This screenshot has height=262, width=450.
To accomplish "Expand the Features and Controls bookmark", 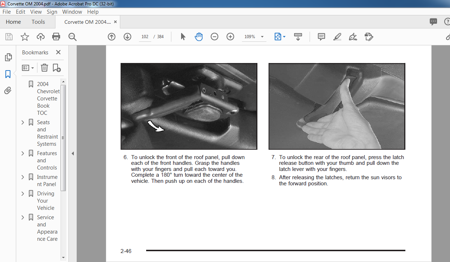I will [x=23, y=153].
